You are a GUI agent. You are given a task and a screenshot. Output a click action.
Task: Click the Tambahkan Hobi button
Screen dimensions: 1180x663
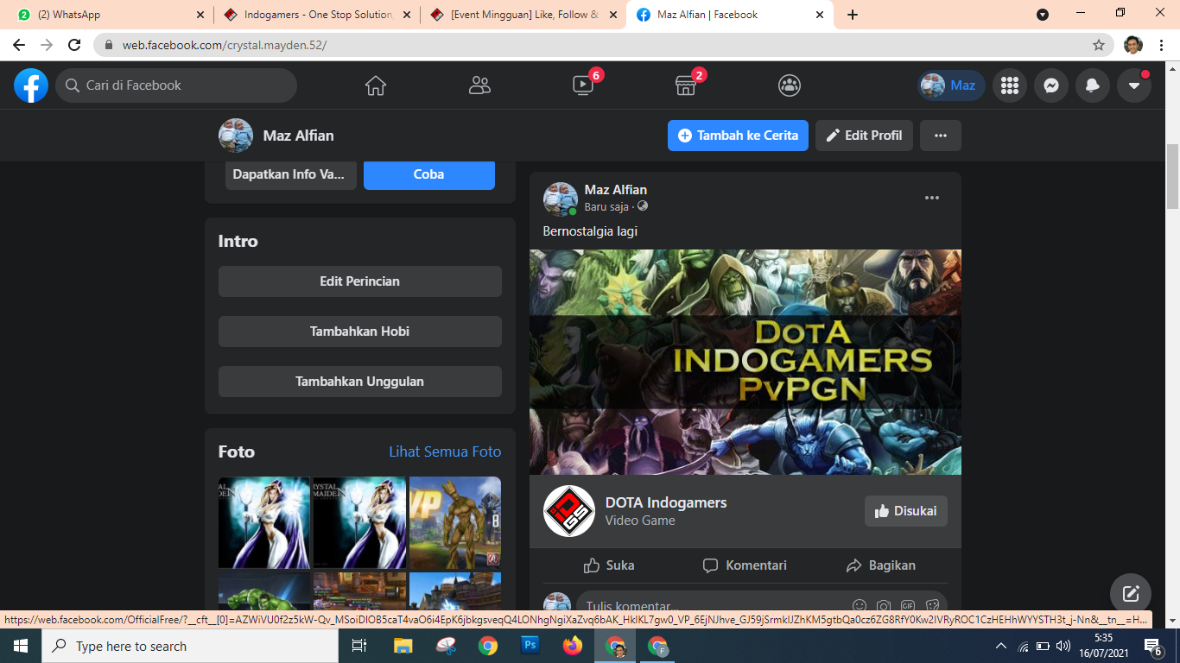tap(360, 331)
